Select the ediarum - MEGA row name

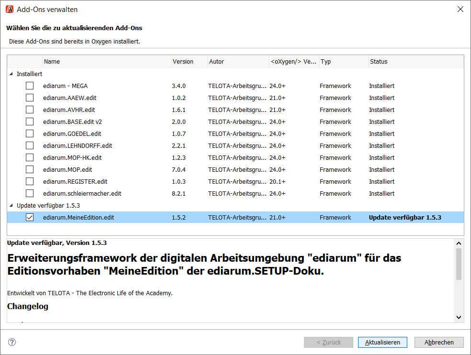(x=66, y=86)
